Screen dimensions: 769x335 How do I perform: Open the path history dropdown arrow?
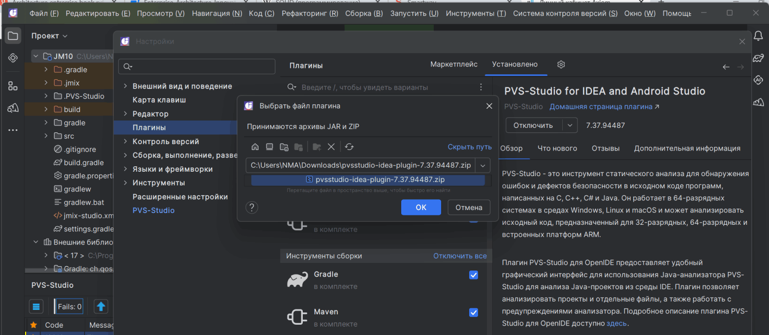point(483,165)
